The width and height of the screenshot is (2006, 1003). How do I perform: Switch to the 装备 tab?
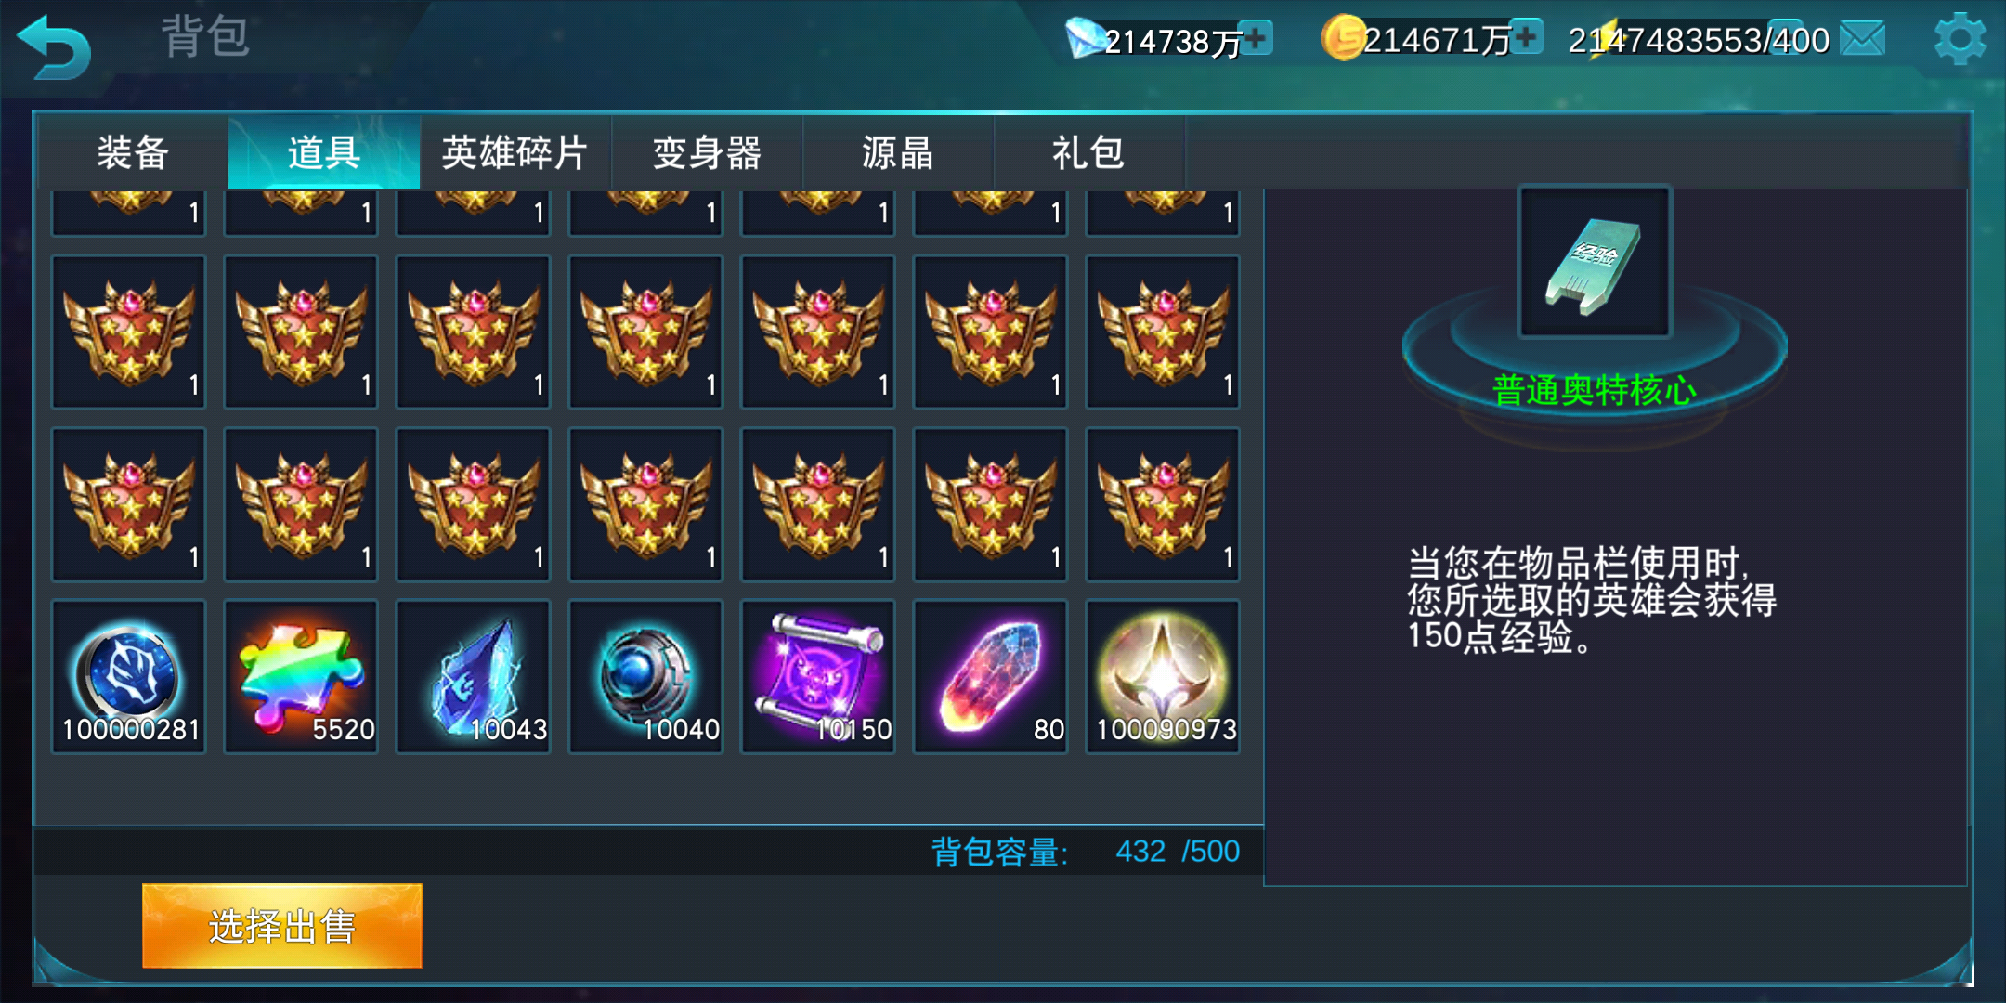coord(133,152)
